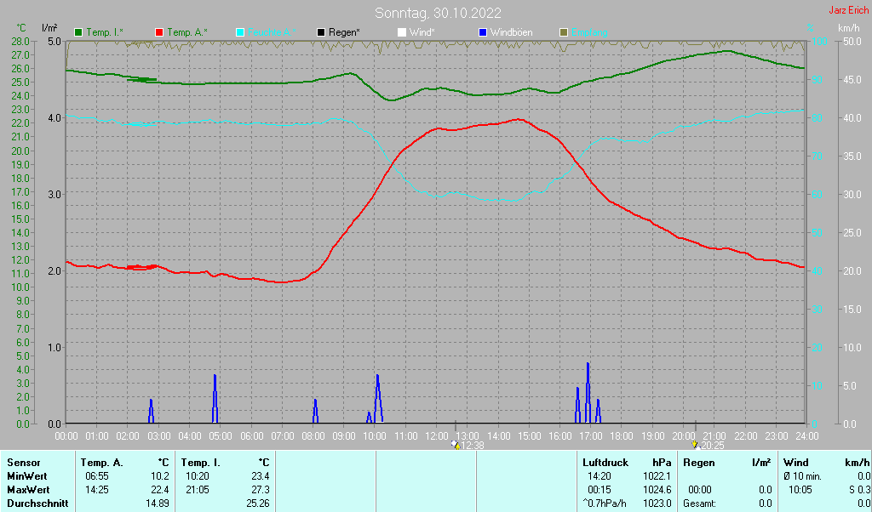872x512 pixels.
Task: Click the 06:55 minimum time value
Action: 97,476
